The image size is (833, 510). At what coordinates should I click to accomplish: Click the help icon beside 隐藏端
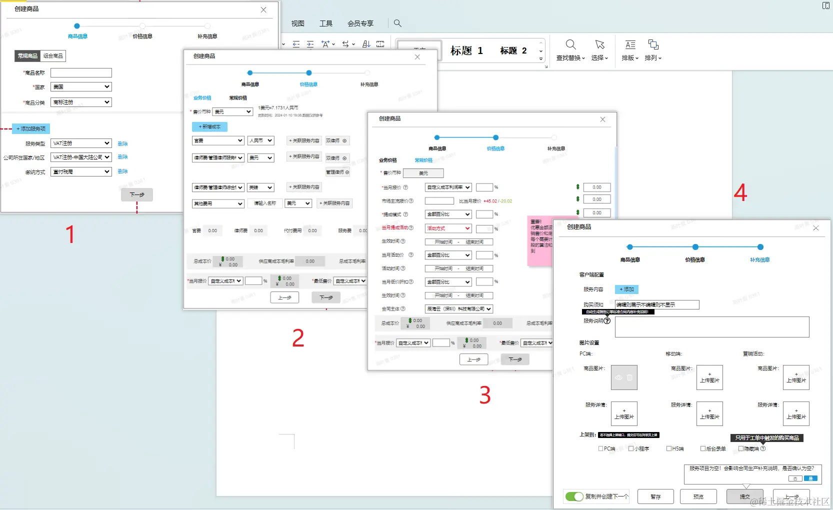763,448
